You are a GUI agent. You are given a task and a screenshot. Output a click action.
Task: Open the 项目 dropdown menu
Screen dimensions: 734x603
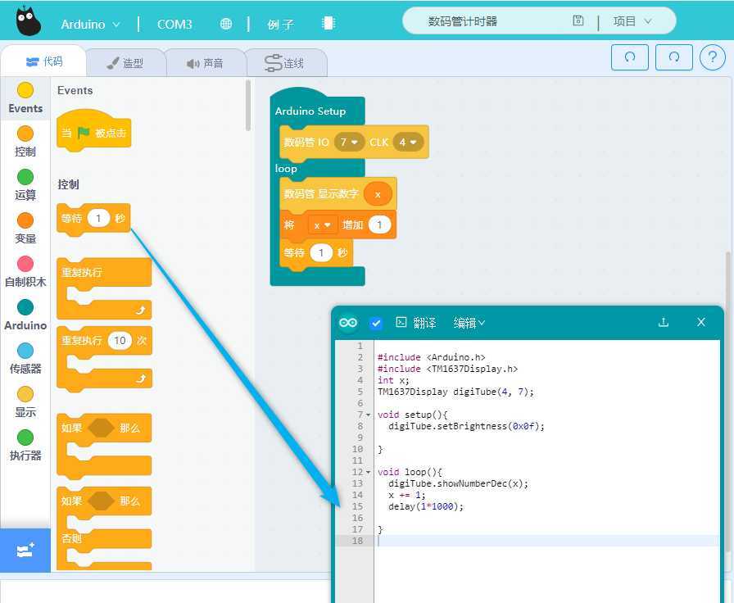pyautogui.click(x=632, y=21)
